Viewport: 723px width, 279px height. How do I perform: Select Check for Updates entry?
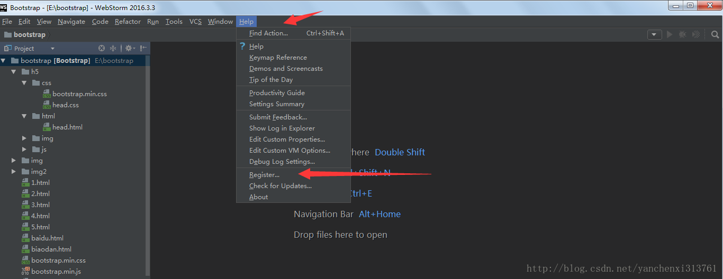click(x=293, y=186)
